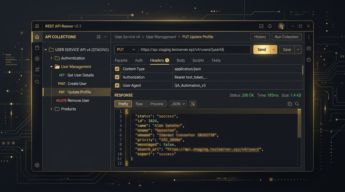The height and width of the screenshot is (192, 345).
Task: Uncheck the Authorization header
Action: tap(117, 77)
